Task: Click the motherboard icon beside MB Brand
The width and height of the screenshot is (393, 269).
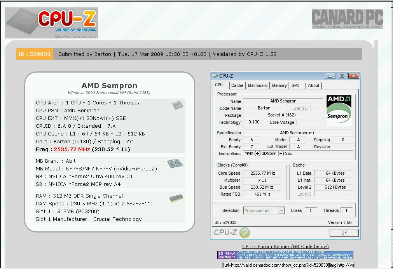Action: pos(175,163)
